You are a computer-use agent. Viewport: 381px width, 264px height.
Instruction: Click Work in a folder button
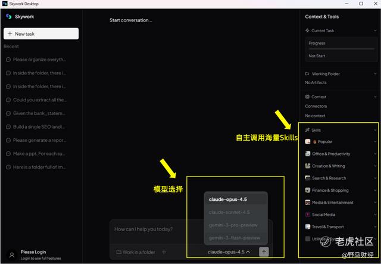pyautogui.click(x=136, y=252)
